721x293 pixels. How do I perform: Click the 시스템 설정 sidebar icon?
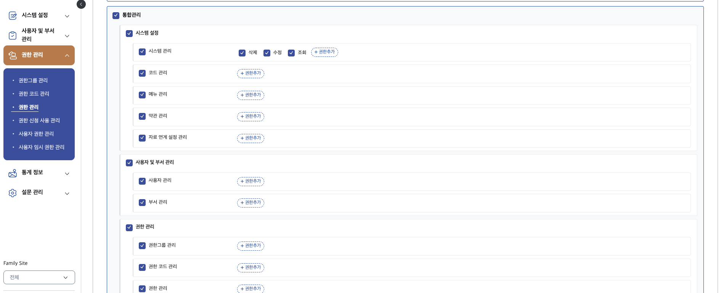(x=13, y=16)
